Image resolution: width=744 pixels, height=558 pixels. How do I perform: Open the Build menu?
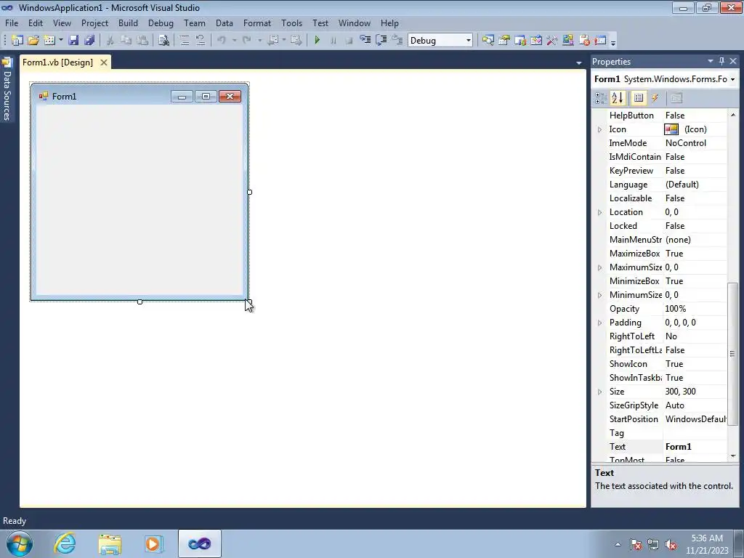pos(128,23)
